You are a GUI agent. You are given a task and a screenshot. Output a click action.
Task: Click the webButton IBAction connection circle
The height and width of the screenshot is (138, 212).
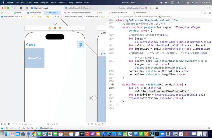pos(112,84)
